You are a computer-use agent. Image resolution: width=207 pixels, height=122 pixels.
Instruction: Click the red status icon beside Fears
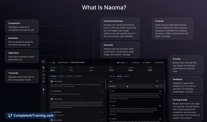point(110,106)
